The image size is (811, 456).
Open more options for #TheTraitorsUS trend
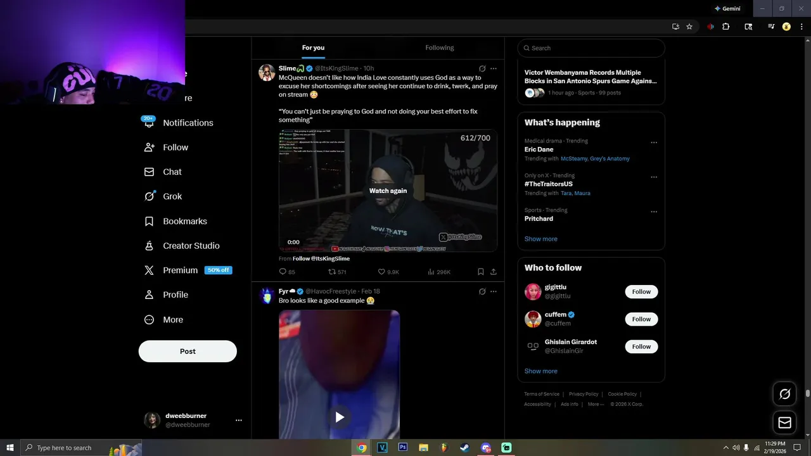(x=654, y=177)
